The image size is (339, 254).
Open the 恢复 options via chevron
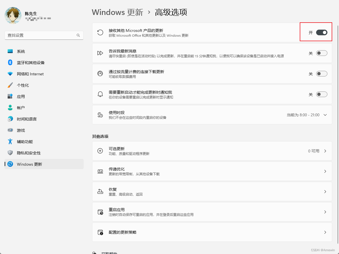point(325,191)
